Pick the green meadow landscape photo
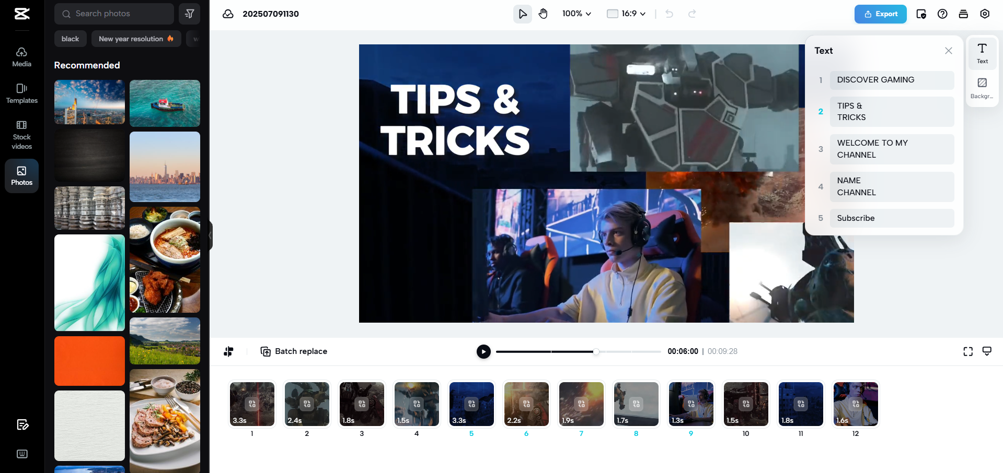Viewport: 1003px width, 473px height. (x=165, y=341)
